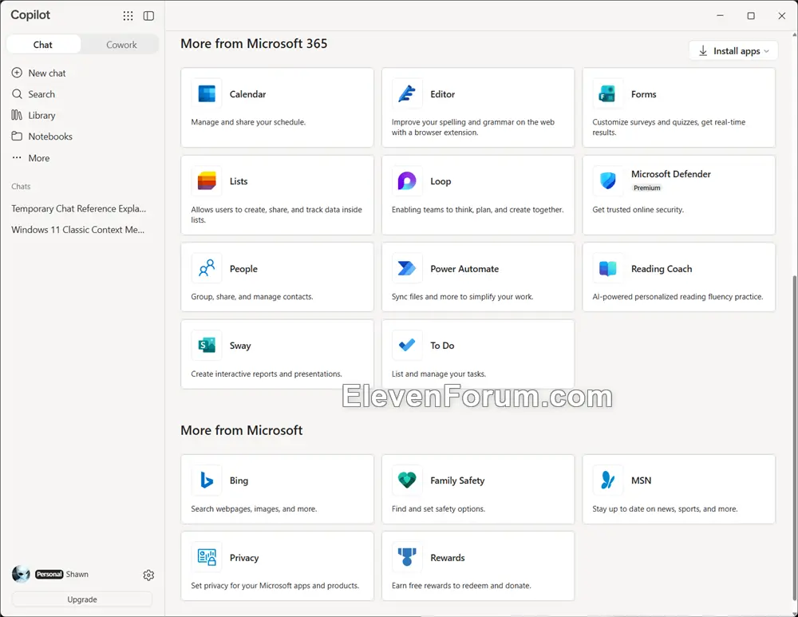The image size is (798, 617).
Task: Open the To Do checkmark icon
Action: point(407,345)
